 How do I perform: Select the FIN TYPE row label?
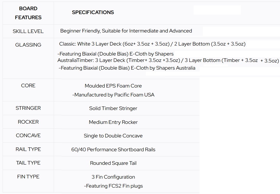tap(28, 177)
